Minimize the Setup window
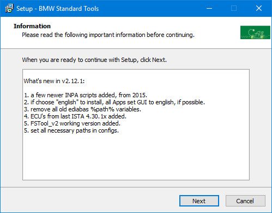272x213 pixels. click(x=209, y=8)
